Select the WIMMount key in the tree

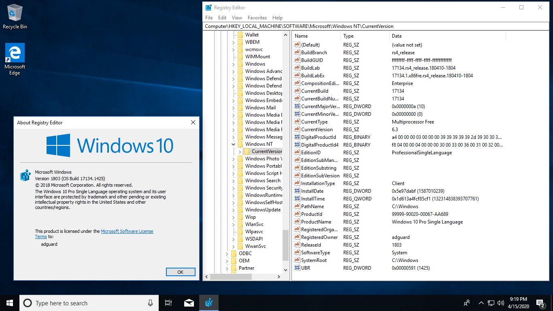point(257,57)
